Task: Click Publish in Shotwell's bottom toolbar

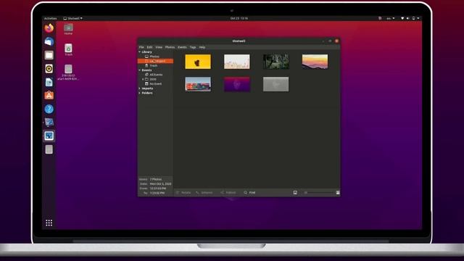Action: (x=228, y=193)
